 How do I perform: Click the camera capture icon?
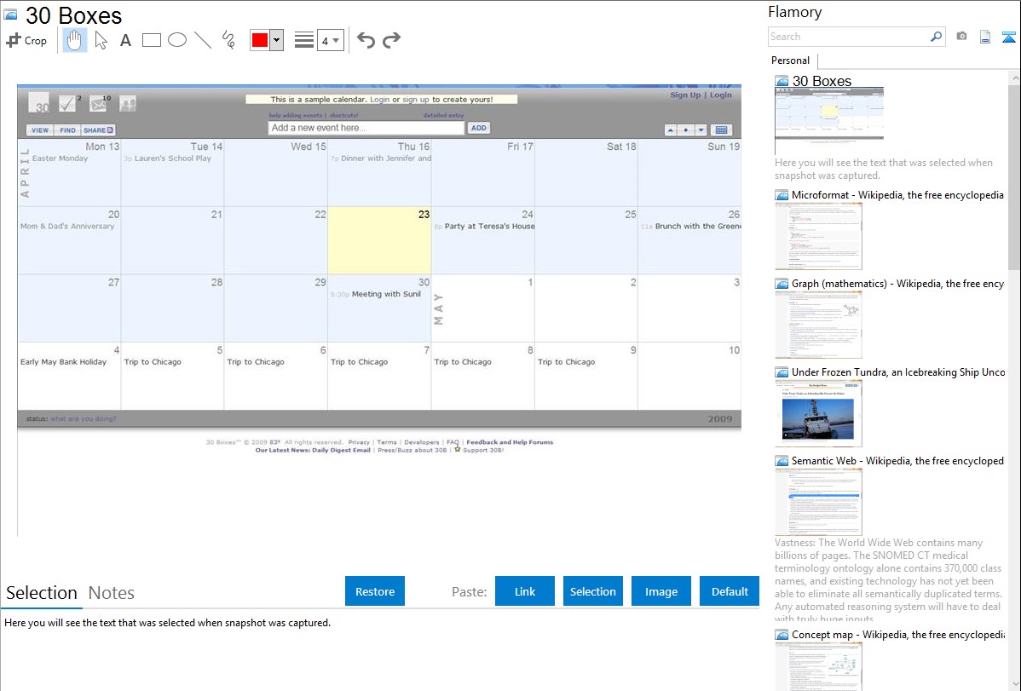tap(961, 37)
